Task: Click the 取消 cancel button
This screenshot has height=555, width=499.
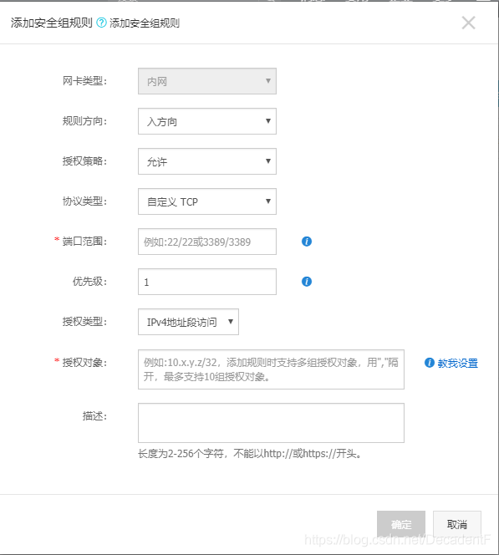Action: pos(457,524)
